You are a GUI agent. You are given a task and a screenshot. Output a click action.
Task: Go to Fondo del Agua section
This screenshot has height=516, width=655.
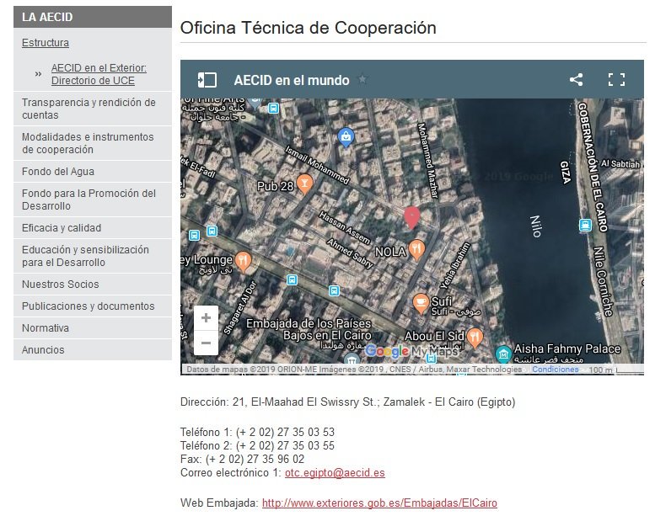[x=93, y=172]
